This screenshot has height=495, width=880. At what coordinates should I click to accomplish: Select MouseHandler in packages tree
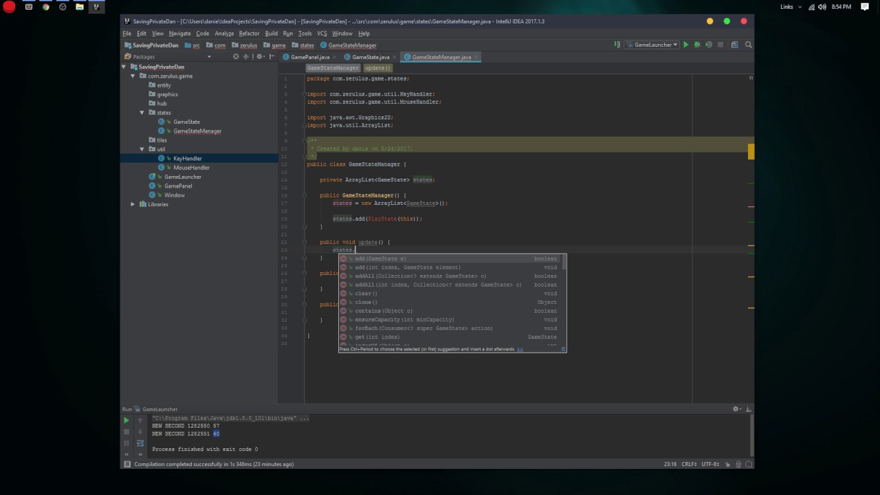pyautogui.click(x=191, y=168)
